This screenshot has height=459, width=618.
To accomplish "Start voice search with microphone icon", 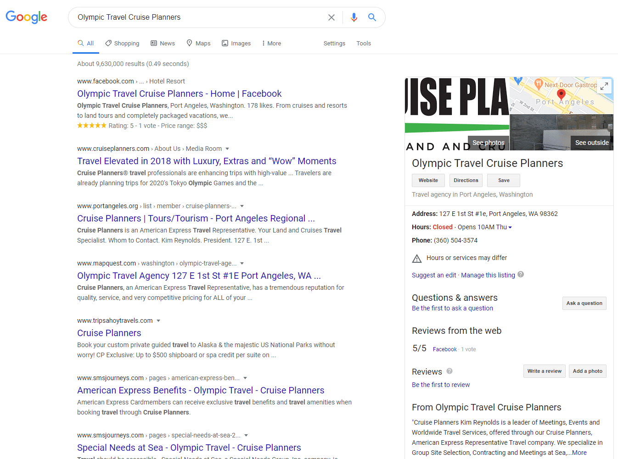I will tap(354, 17).
